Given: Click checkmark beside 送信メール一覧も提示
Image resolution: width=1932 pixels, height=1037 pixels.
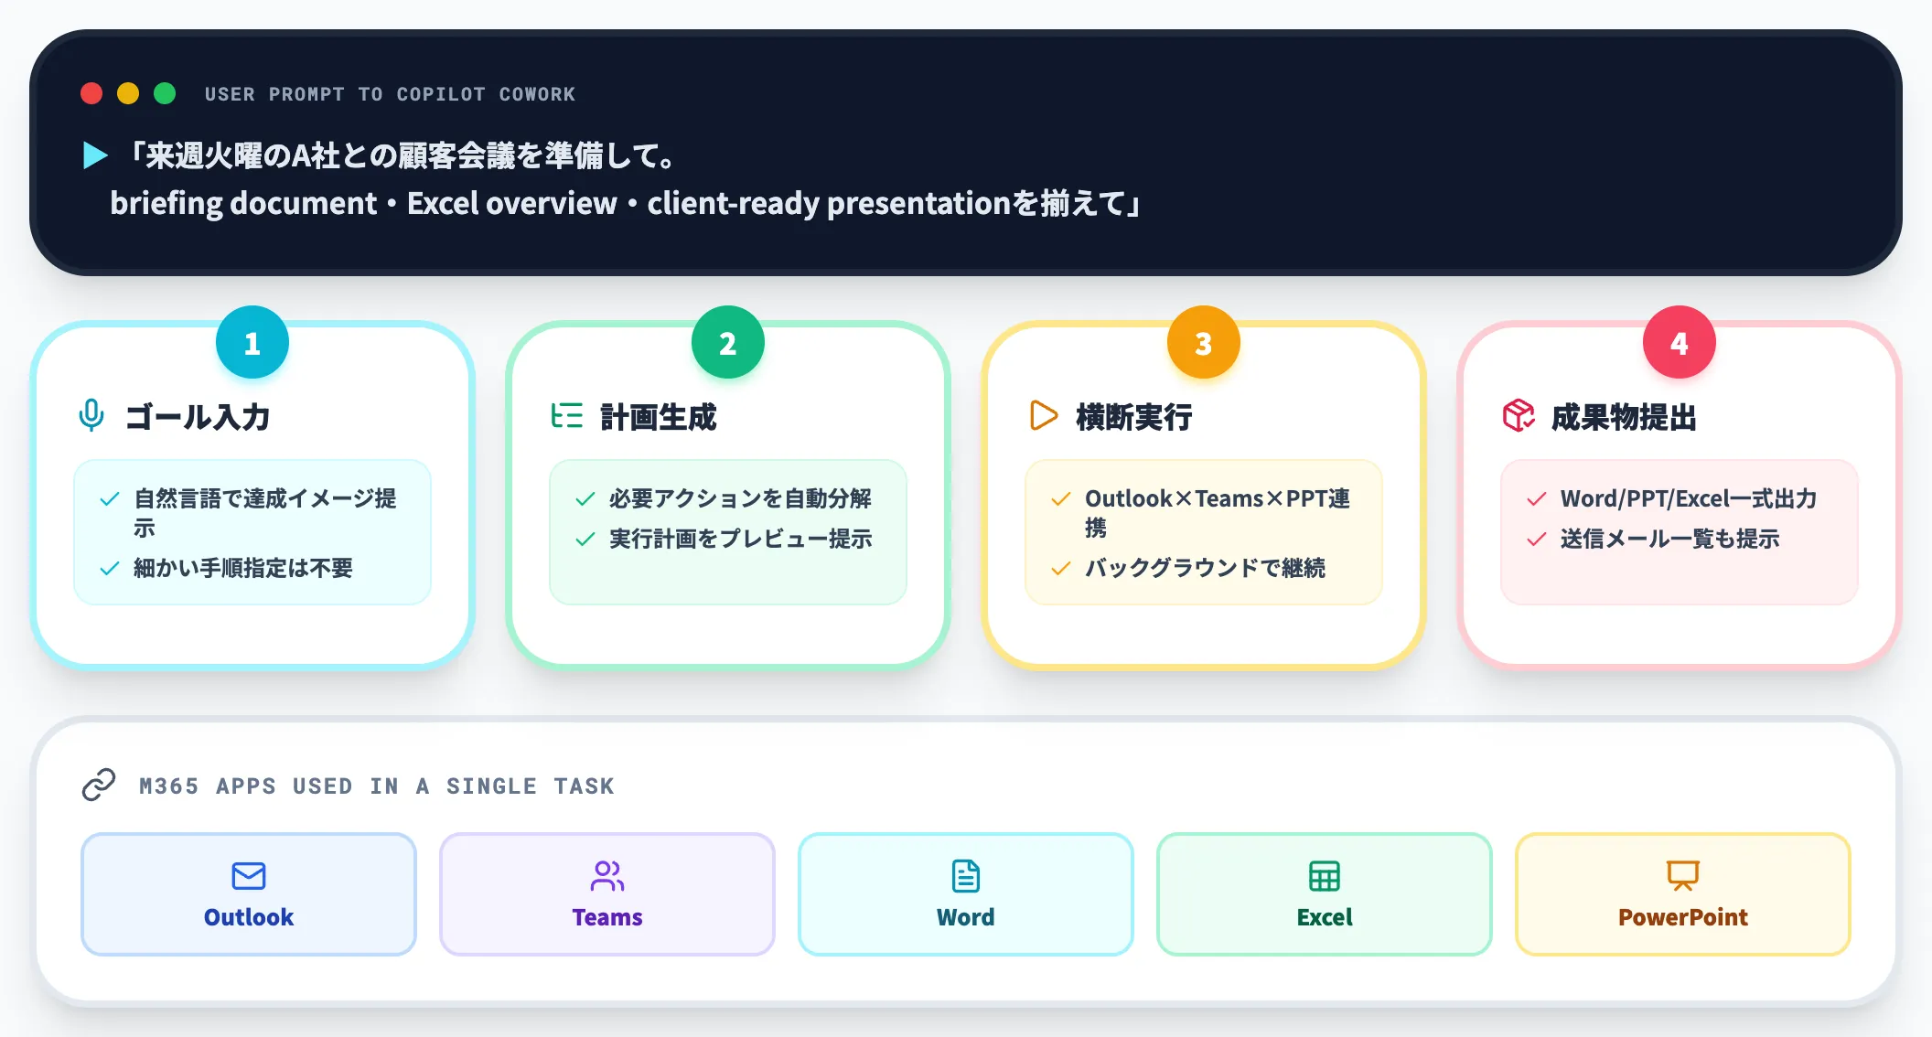Looking at the screenshot, I should tap(1537, 540).
